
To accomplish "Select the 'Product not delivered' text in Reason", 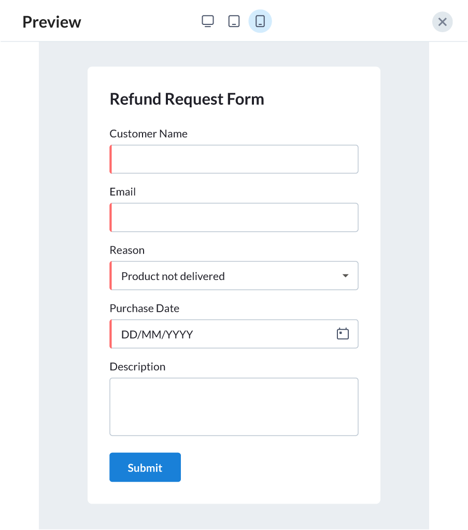I will click(173, 276).
